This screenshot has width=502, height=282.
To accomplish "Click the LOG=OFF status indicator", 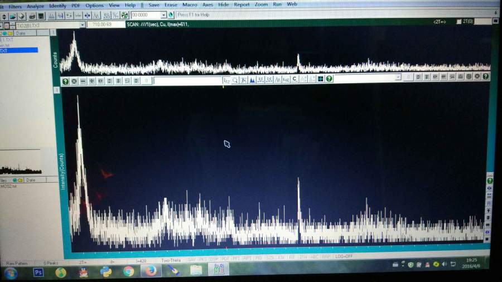I will [344, 256].
